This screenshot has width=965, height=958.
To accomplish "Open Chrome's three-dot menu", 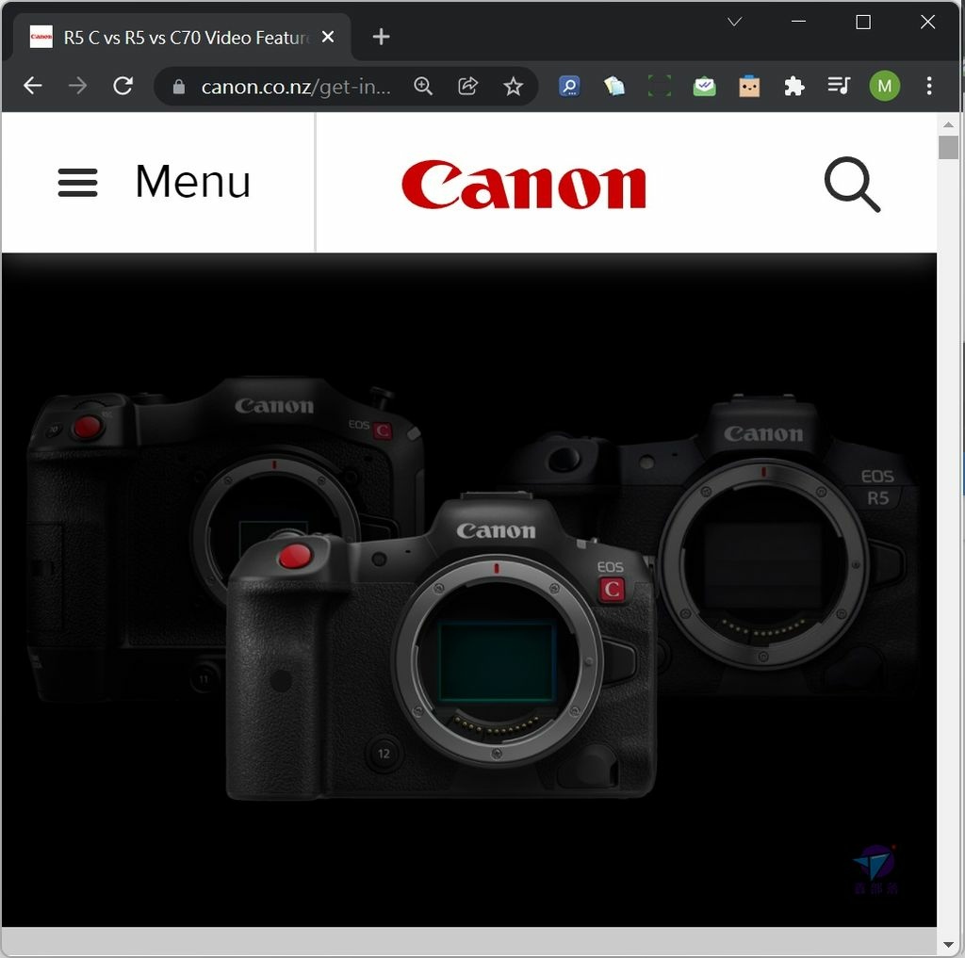I will pos(928,86).
